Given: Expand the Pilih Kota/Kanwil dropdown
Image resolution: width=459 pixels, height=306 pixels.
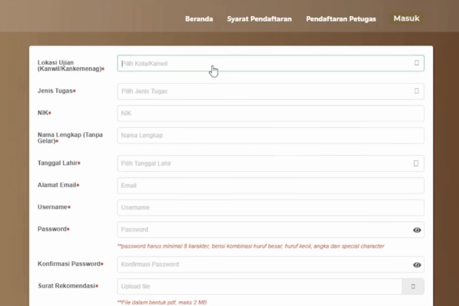Looking at the screenshot, I should click(x=263, y=63).
